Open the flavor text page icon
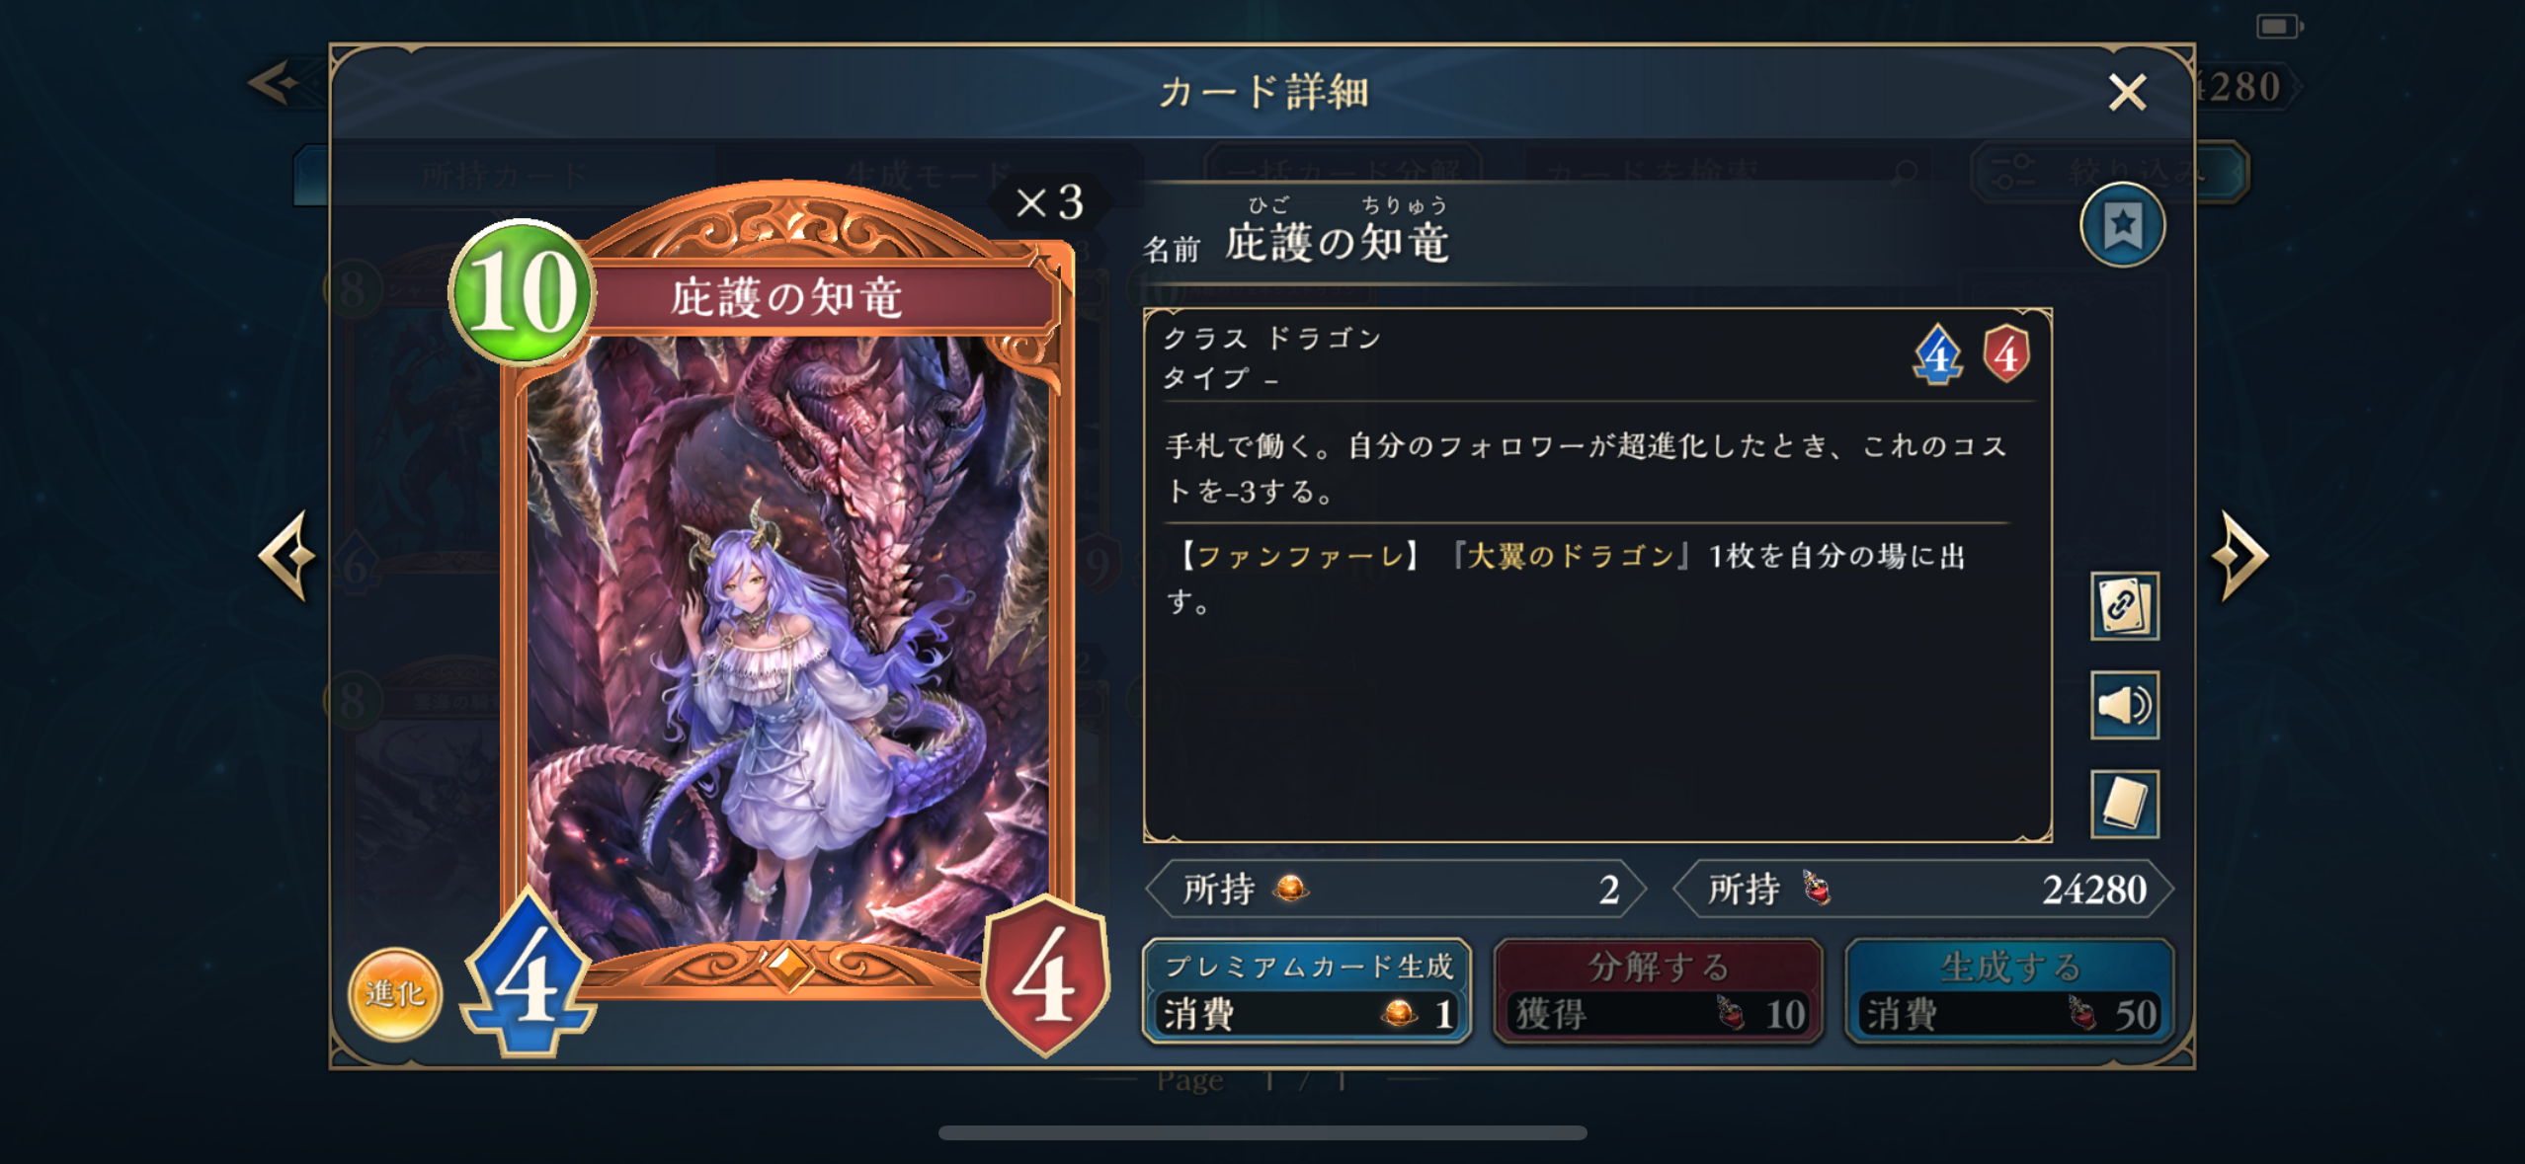This screenshot has width=2525, height=1164. (2124, 804)
